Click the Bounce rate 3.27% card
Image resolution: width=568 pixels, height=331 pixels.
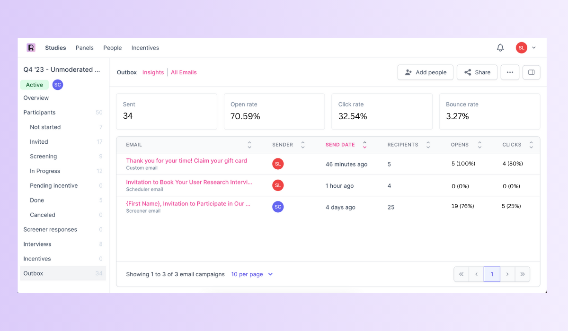pos(490,112)
